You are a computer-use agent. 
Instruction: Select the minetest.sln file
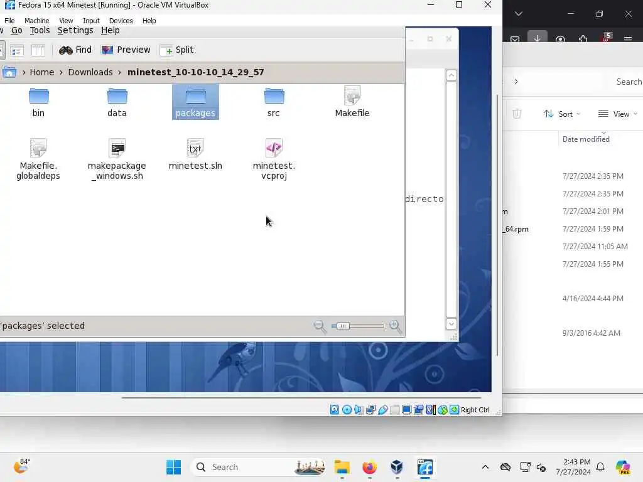(x=195, y=155)
